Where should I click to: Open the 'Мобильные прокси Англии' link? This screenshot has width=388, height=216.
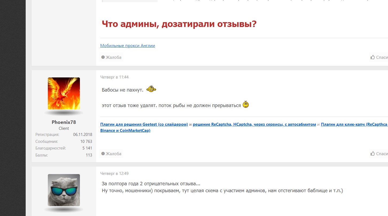[127, 45]
